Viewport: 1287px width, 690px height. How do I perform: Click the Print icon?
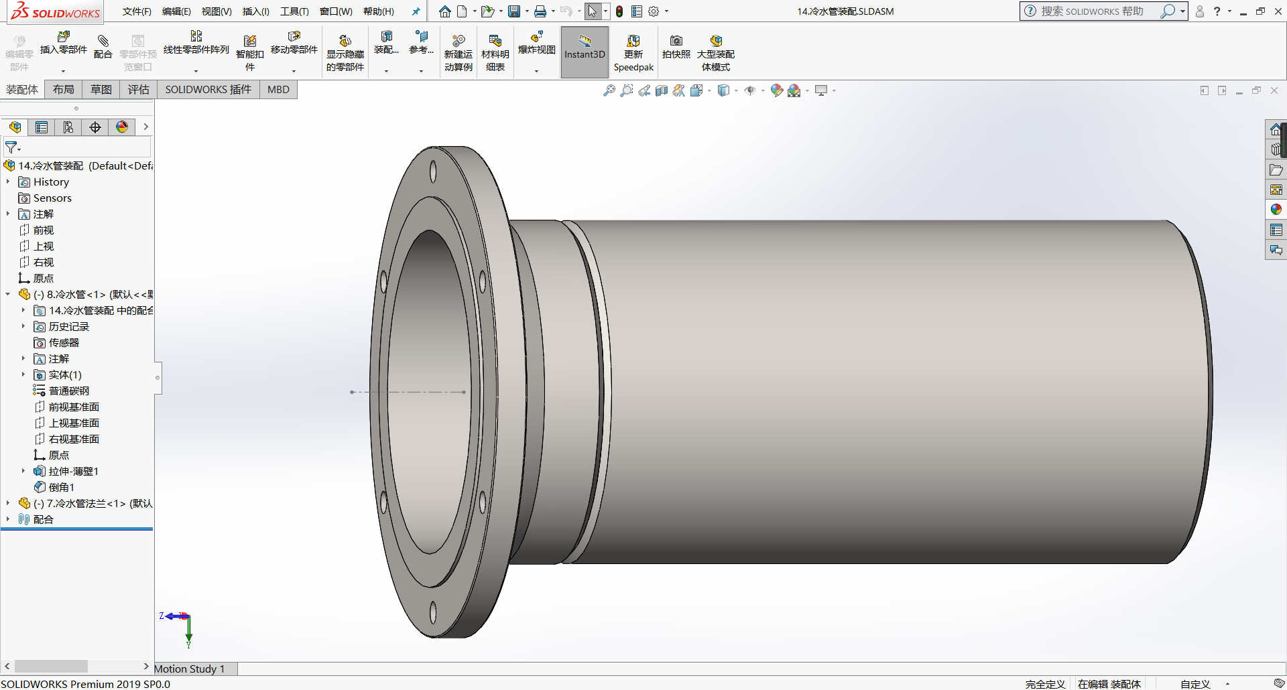click(540, 11)
